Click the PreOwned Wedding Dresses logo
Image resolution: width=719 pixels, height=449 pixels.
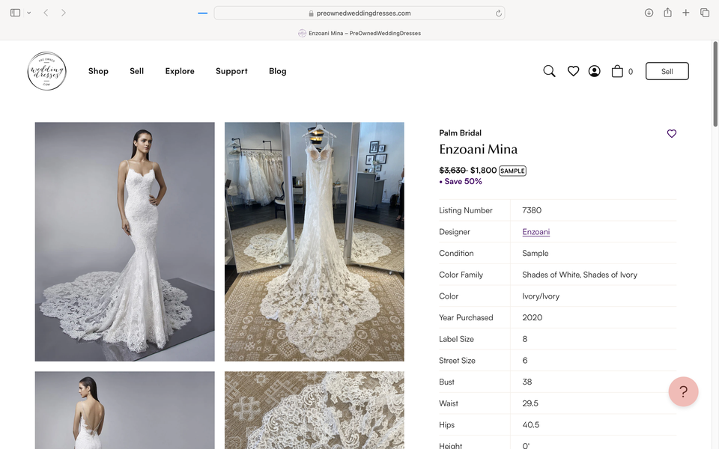point(46,71)
